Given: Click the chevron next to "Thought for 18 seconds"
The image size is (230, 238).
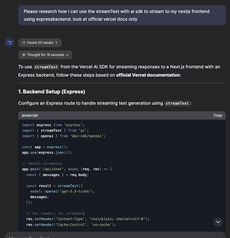Looking at the screenshot, I should click(x=67, y=55).
